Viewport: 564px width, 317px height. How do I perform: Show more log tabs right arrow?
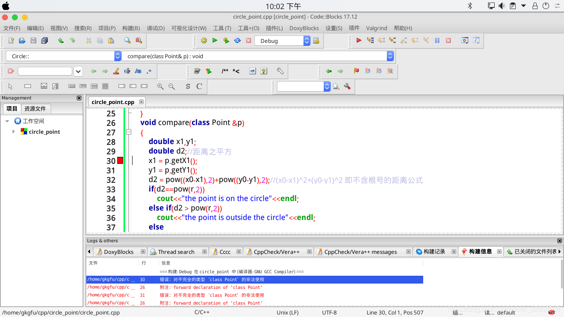click(x=559, y=251)
